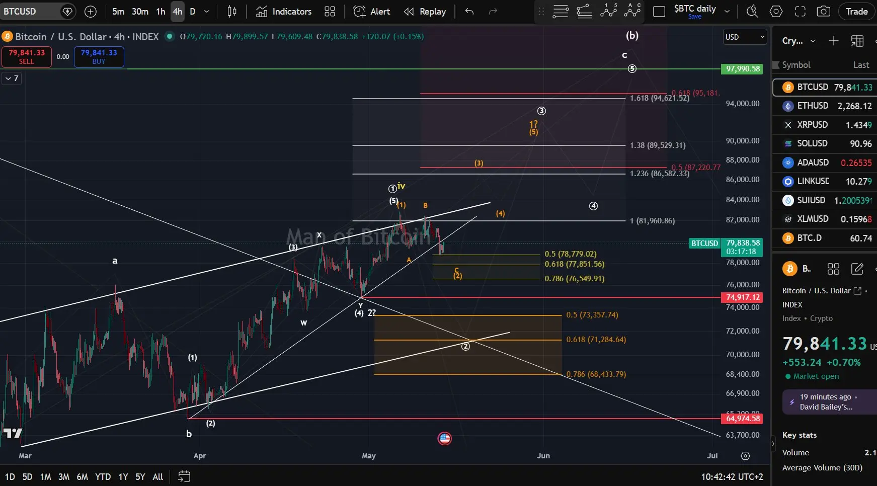Open the layout setup square icon
877x486 pixels.
click(x=659, y=11)
